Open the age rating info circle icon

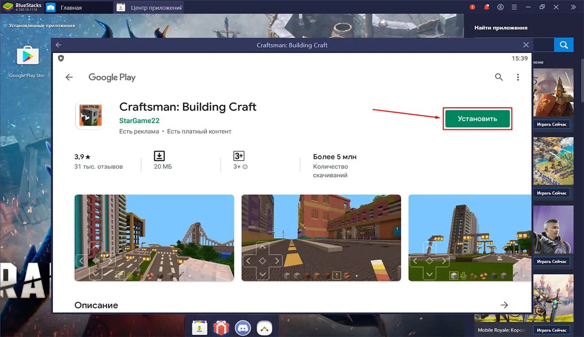(x=245, y=167)
